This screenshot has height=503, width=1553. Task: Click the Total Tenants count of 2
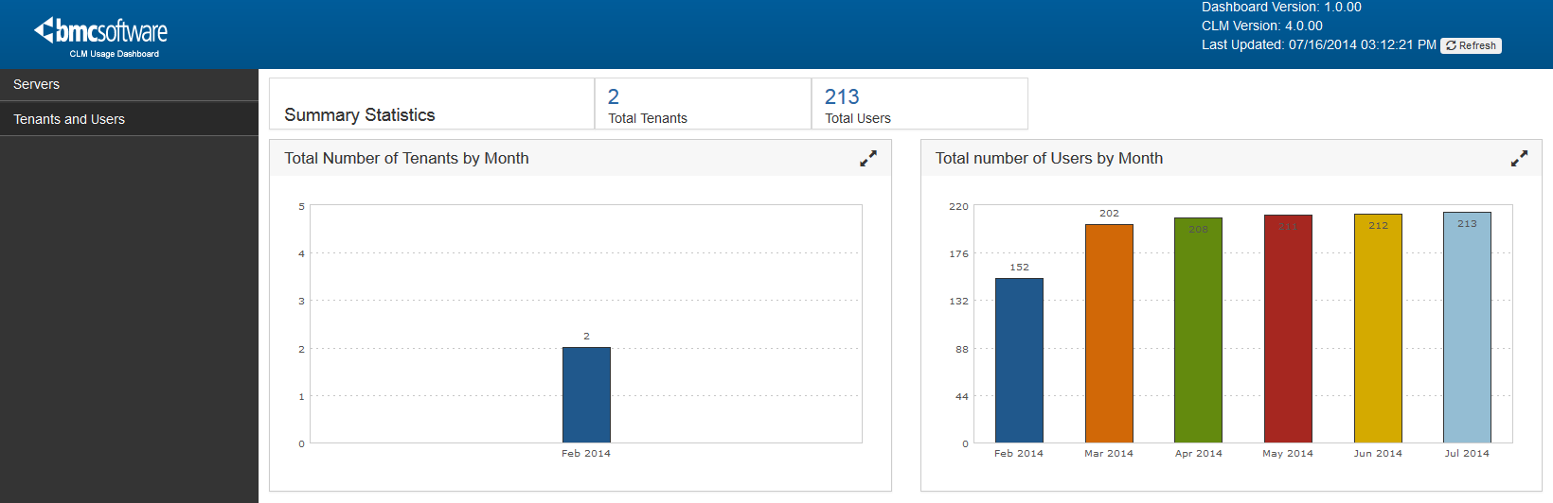point(614,96)
